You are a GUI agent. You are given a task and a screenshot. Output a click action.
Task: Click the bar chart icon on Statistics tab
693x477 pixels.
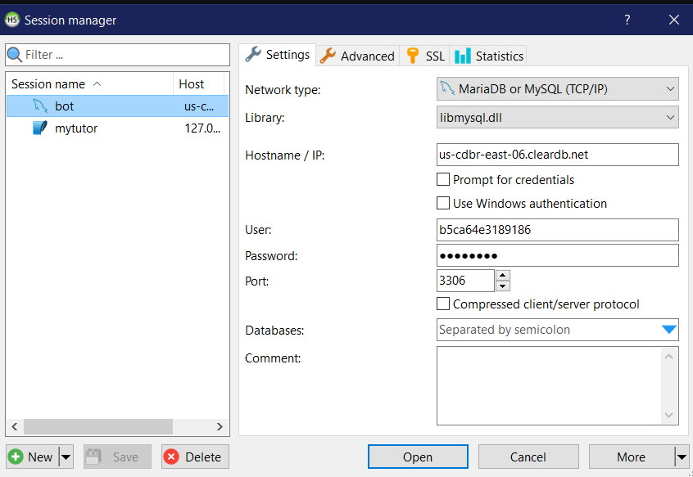point(462,56)
